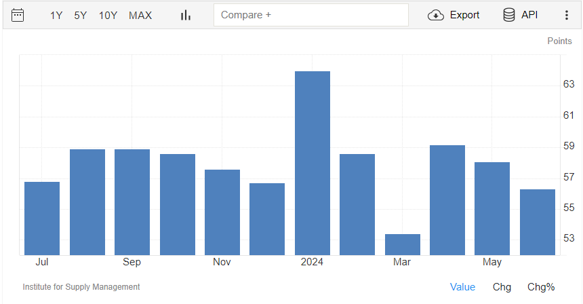Click the Jul axis label
Viewport: 583px width, 304px height.
coord(42,262)
